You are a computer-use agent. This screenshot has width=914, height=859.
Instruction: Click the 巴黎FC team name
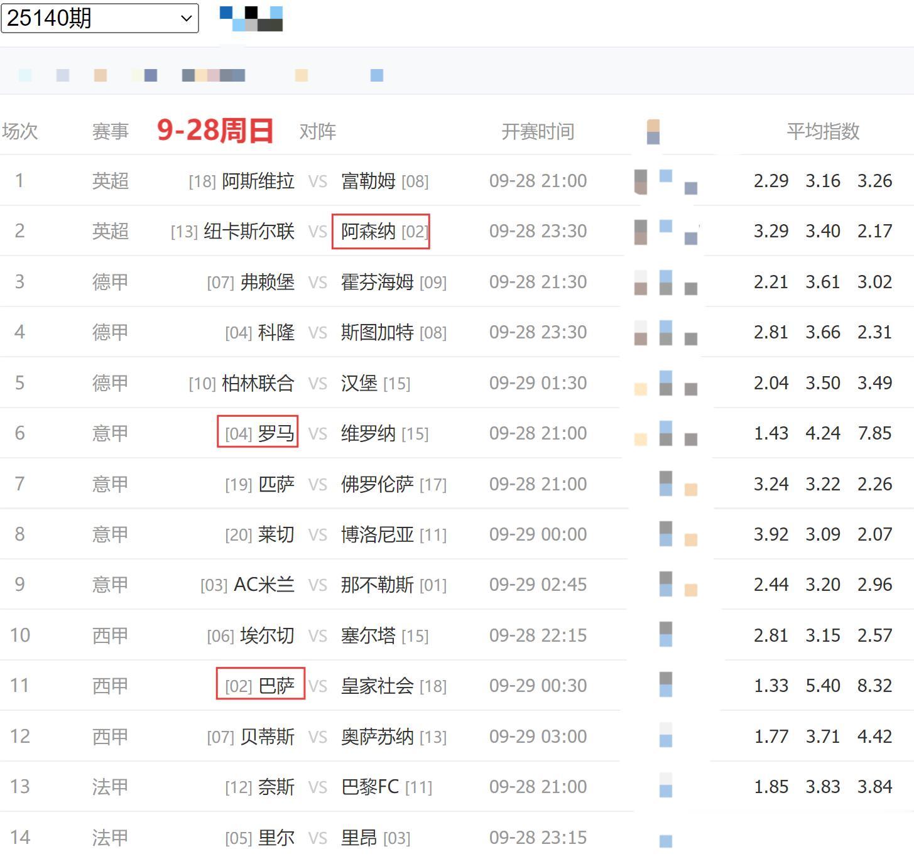coord(370,787)
